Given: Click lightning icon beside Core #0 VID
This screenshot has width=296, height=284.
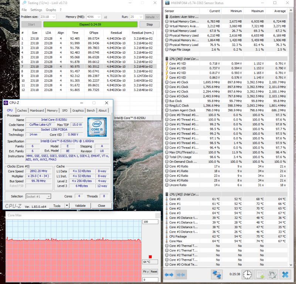Looking at the screenshot, I should [167, 63].
